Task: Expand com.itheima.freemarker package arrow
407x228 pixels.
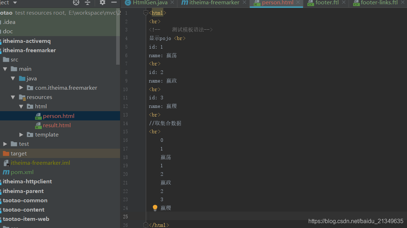Action: (x=21, y=88)
